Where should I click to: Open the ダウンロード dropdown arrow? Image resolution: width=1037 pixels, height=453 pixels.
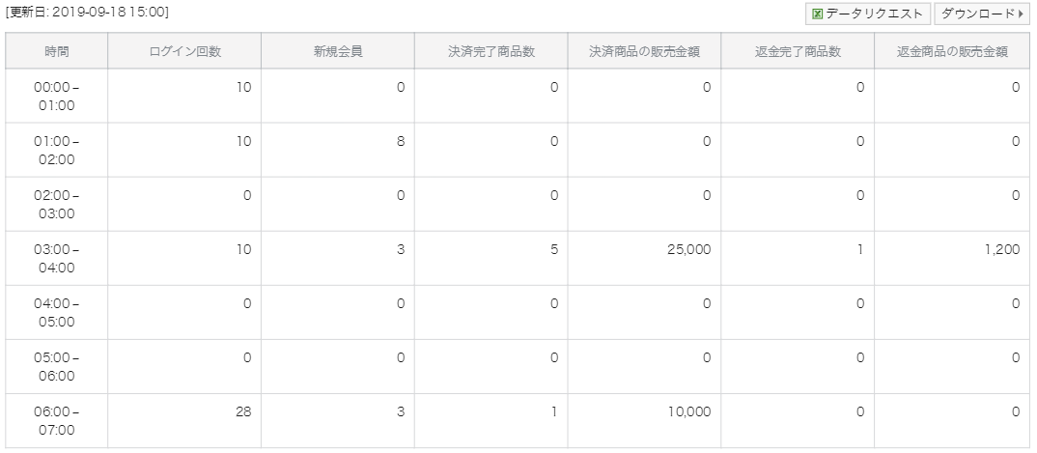pyautogui.click(x=1022, y=14)
